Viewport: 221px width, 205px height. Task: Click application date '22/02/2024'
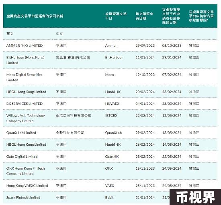pyautogui.click(x=145, y=116)
